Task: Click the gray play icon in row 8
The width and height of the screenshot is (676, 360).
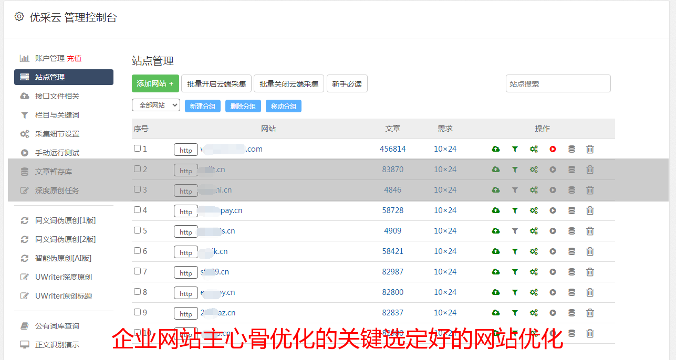Action: (x=553, y=292)
